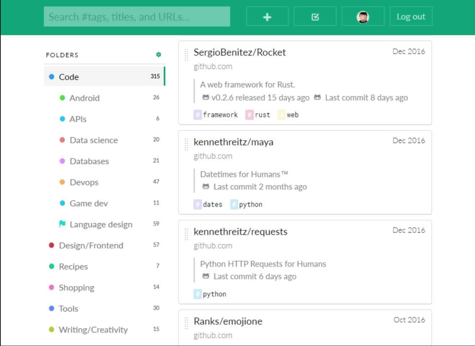The height and width of the screenshot is (346, 475).
Task: Filter by the rust tag
Action: pyautogui.click(x=258, y=114)
